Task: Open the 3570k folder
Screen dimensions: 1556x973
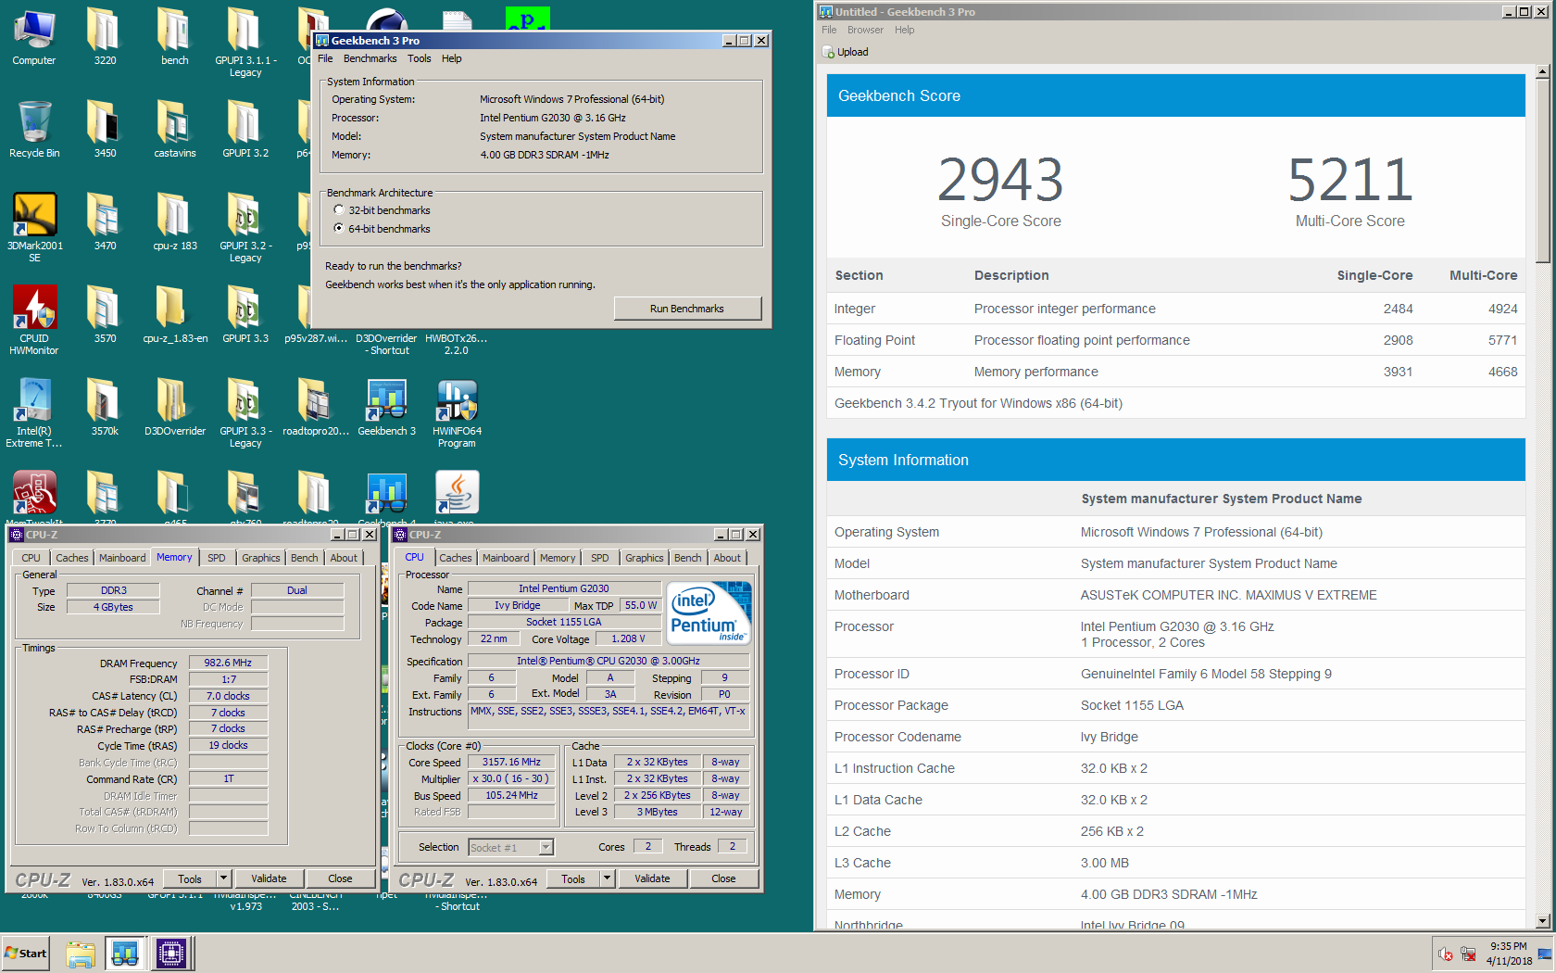Action: click(x=105, y=408)
